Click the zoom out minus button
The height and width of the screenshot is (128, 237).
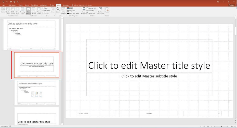tap(215, 126)
